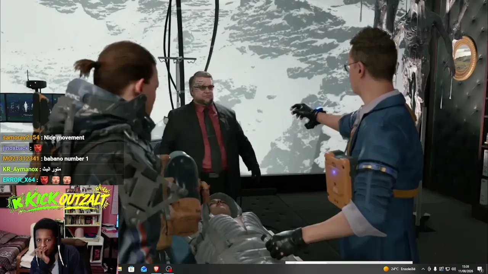Click the second emote from ERROR_X64

click(56, 180)
